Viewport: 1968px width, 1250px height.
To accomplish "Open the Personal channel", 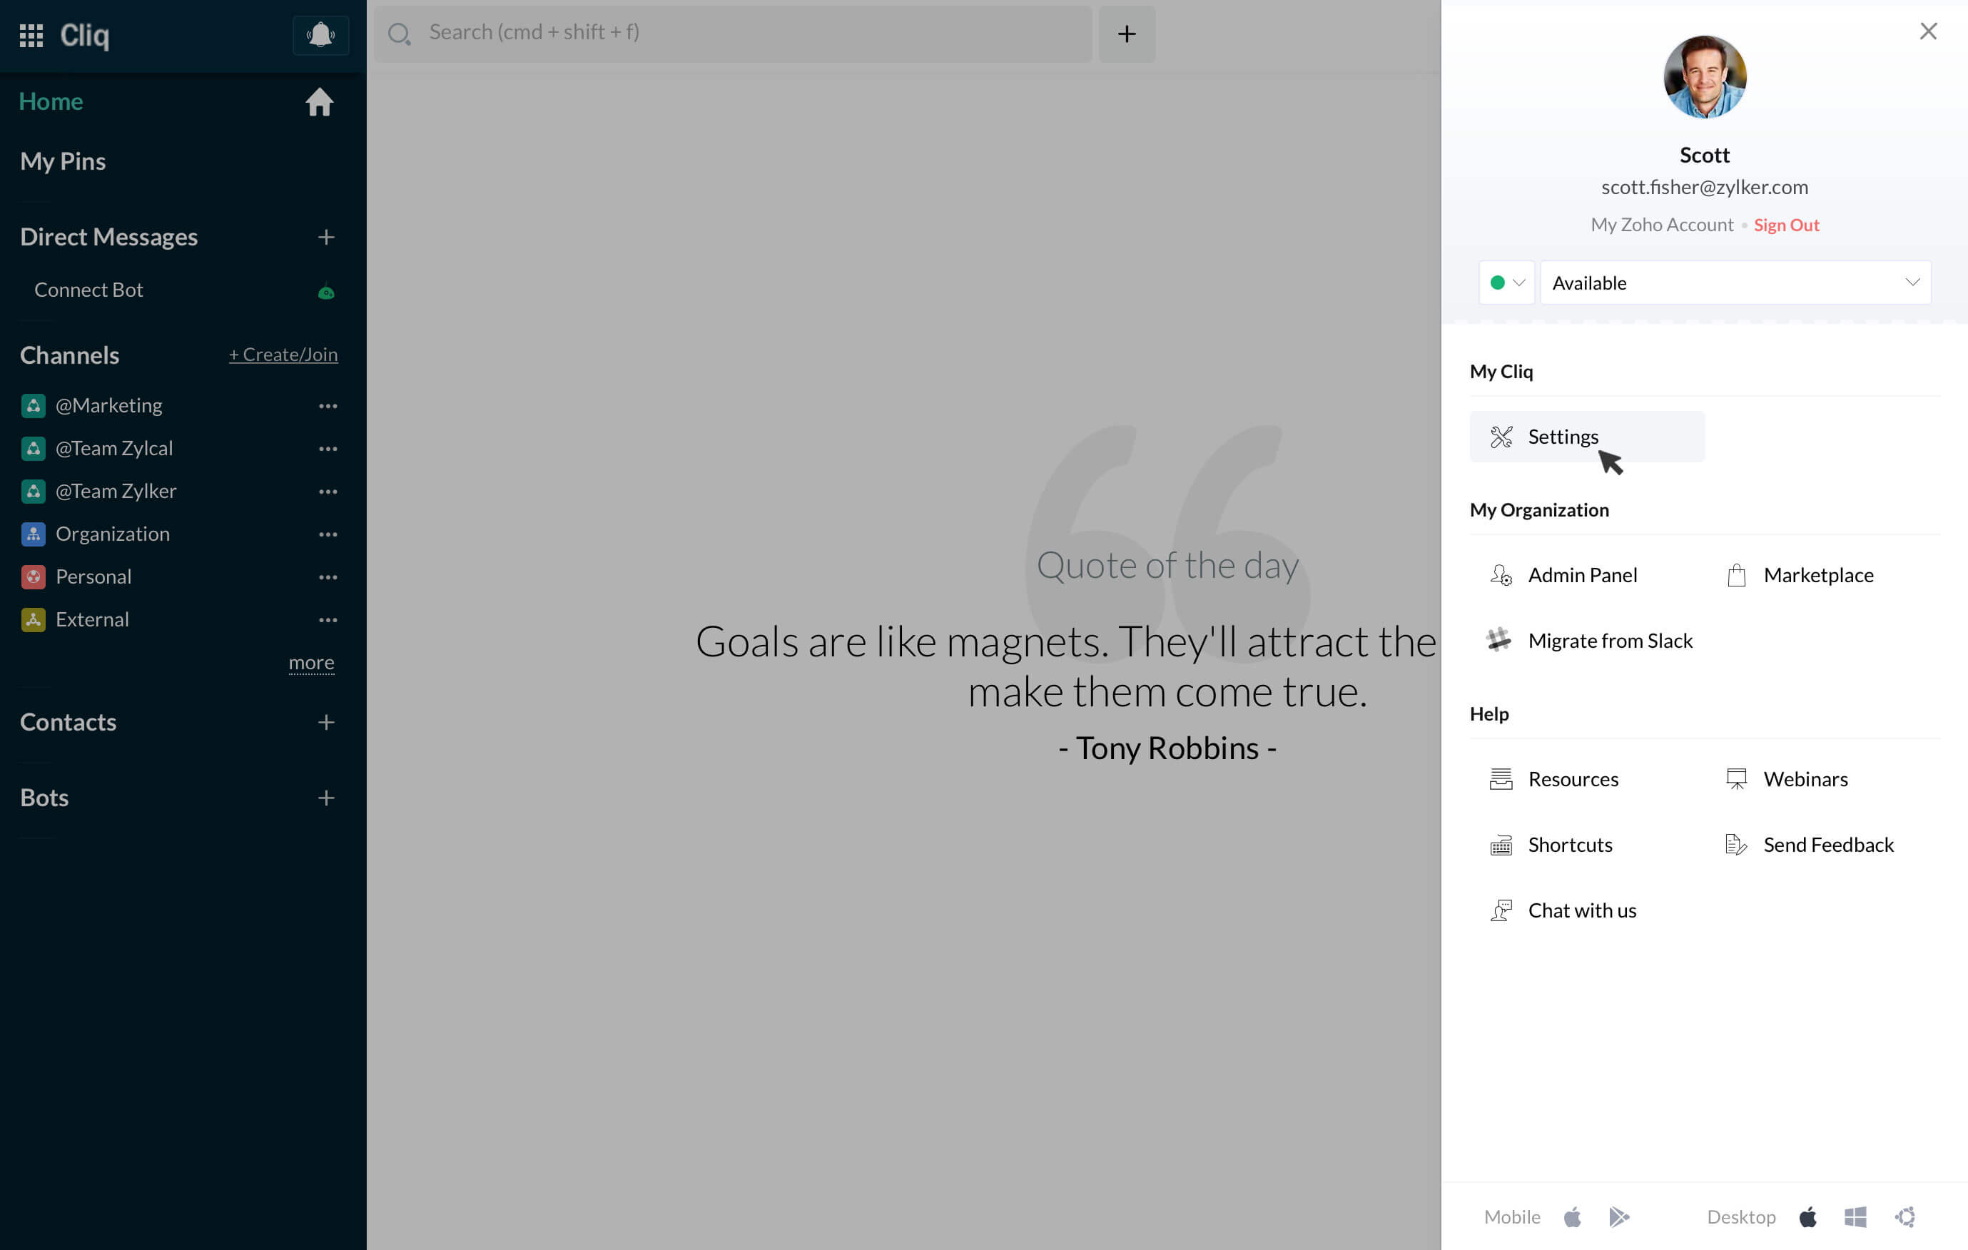I will (93, 576).
